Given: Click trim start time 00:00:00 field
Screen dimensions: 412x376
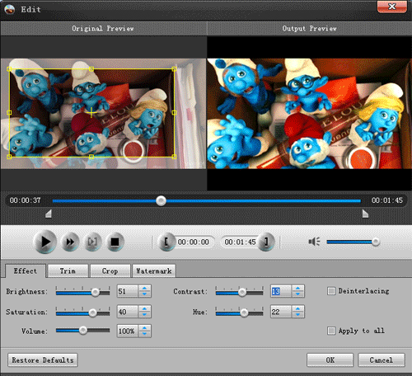Looking at the screenshot, I should coord(194,242).
